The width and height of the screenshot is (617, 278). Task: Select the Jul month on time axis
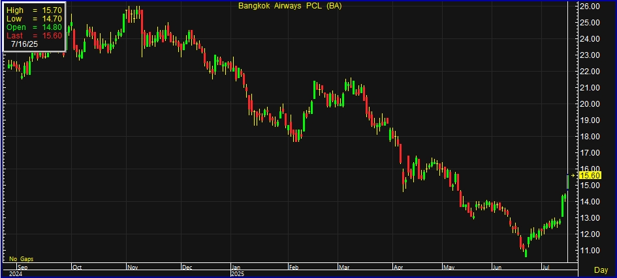[545, 267]
